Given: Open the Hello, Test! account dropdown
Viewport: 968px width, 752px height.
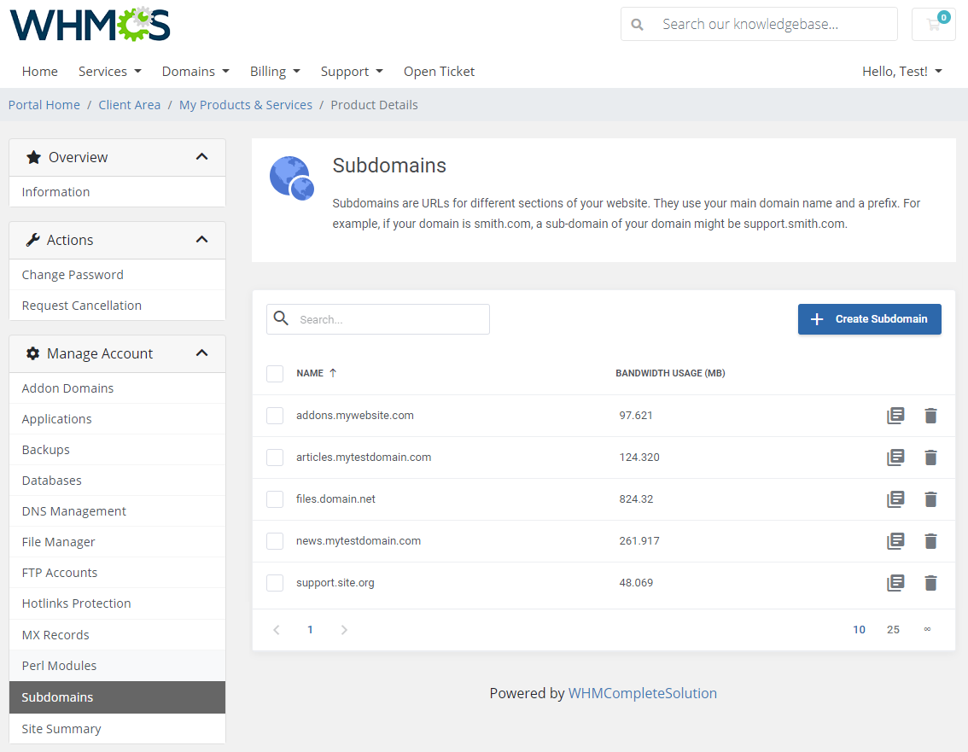Looking at the screenshot, I should click(901, 72).
